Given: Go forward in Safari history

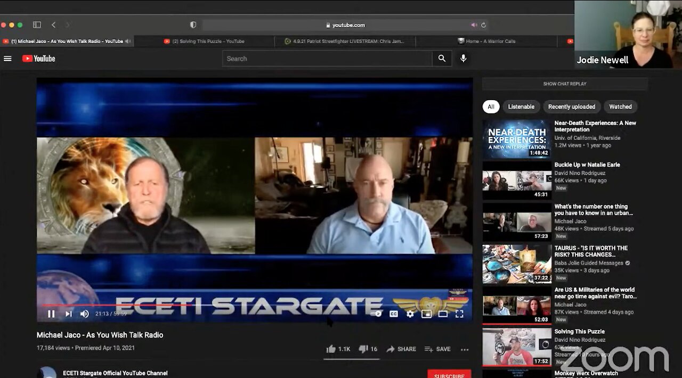Looking at the screenshot, I should [67, 25].
